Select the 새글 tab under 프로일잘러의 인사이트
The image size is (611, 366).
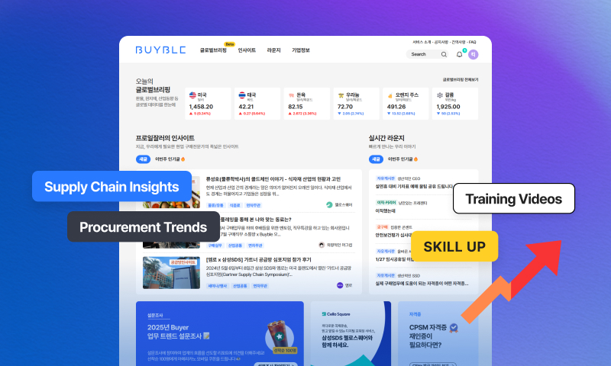[143, 159]
